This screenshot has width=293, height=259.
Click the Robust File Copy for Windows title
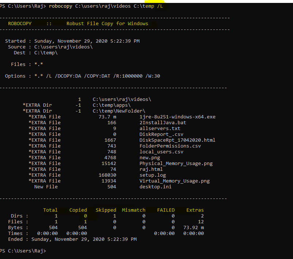[x=107, y=23]
